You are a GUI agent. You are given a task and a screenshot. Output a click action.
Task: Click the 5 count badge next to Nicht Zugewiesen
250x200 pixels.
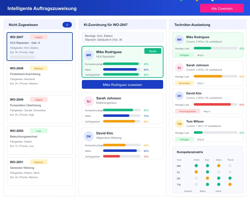tap(67, 24)
